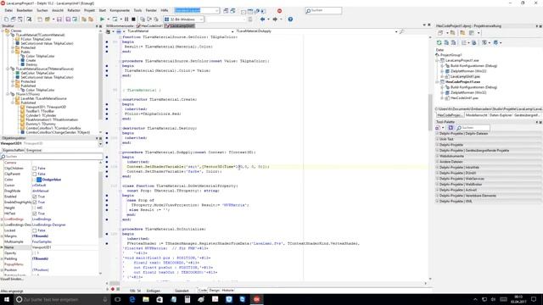Switch to the Willkommensseite tab
Image resolution: width=543 pixels, height=305 pixels.
pos(120,26)
